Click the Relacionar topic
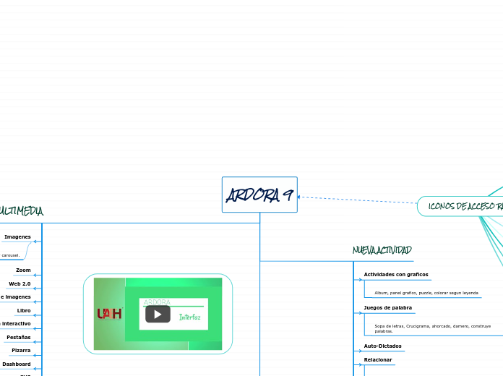The image size is (503, 376). [x=377, y=360]
